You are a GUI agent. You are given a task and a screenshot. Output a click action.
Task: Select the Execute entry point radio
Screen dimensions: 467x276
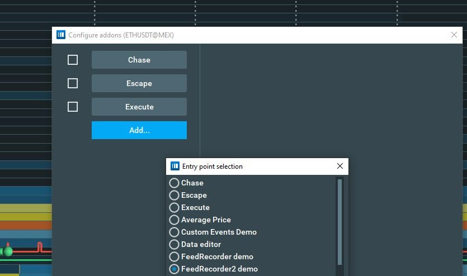point(174,207)
